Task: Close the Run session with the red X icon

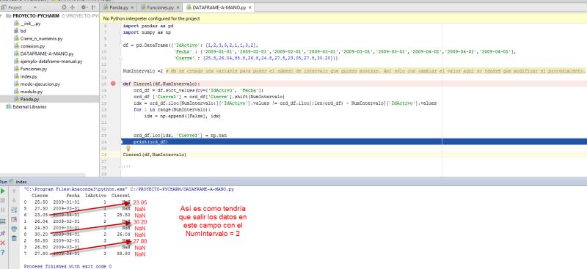Action: [3, 243]
